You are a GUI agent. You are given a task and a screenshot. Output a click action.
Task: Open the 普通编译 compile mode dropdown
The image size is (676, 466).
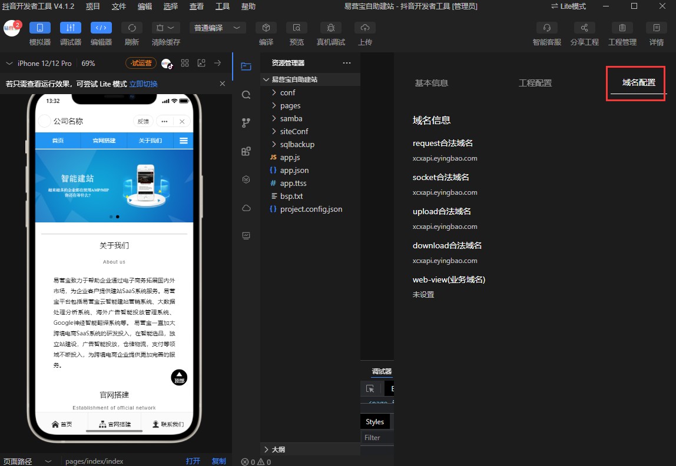[217, 28]
